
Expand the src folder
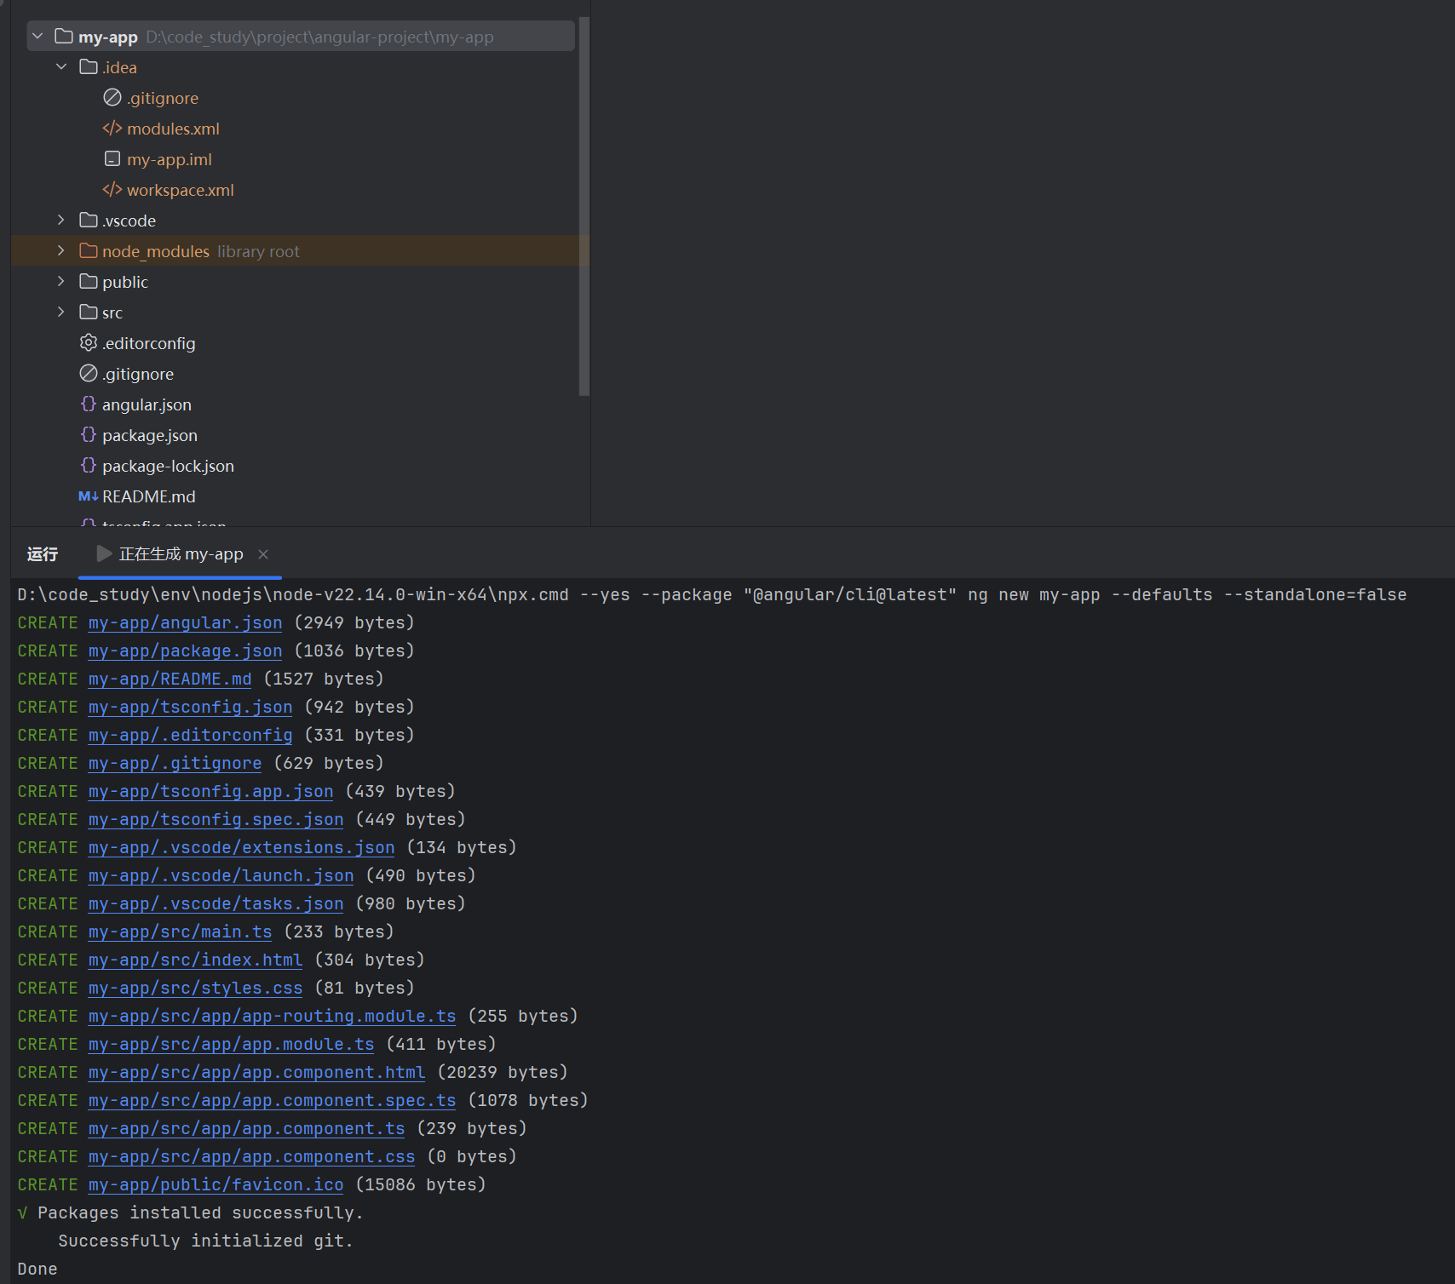coord(60,312)
